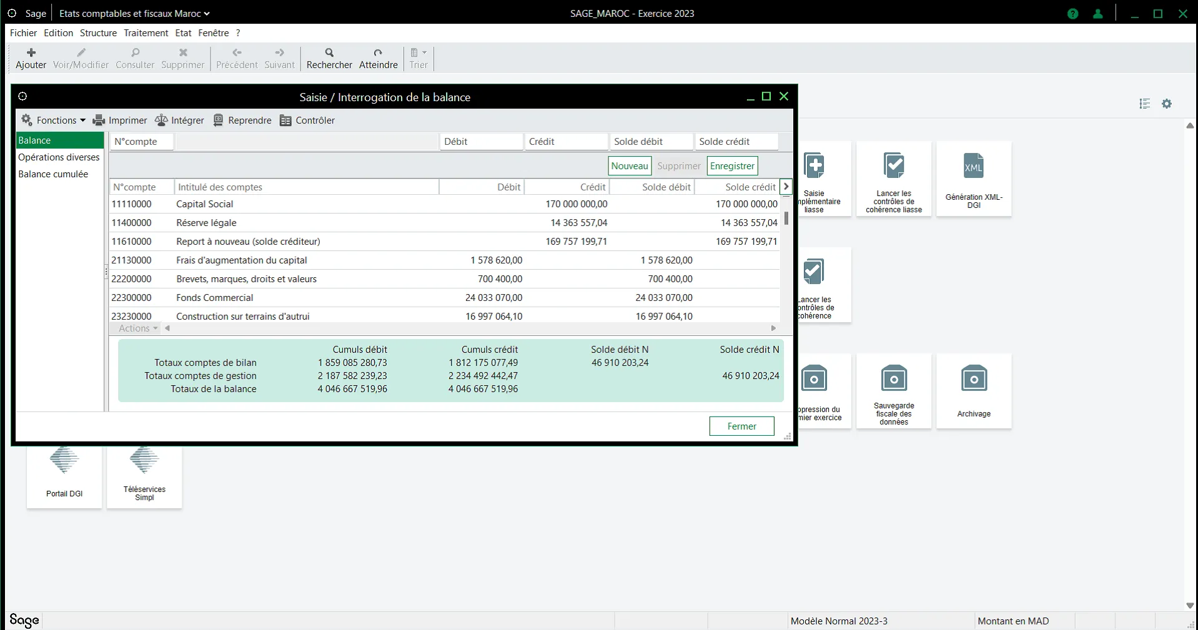Image resolution: width=1198 pixels, height=630 pixels.
Task: Click the Enregistrer button
Action: pyautogui.click(x=732, y=166)
